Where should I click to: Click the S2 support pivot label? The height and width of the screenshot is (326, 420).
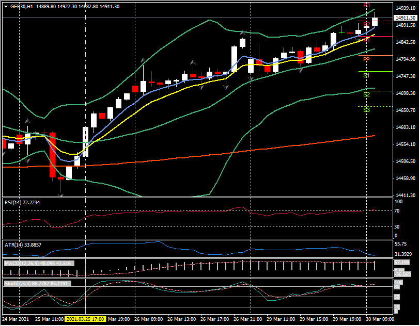pyautogui.click(x=366, y=95)
